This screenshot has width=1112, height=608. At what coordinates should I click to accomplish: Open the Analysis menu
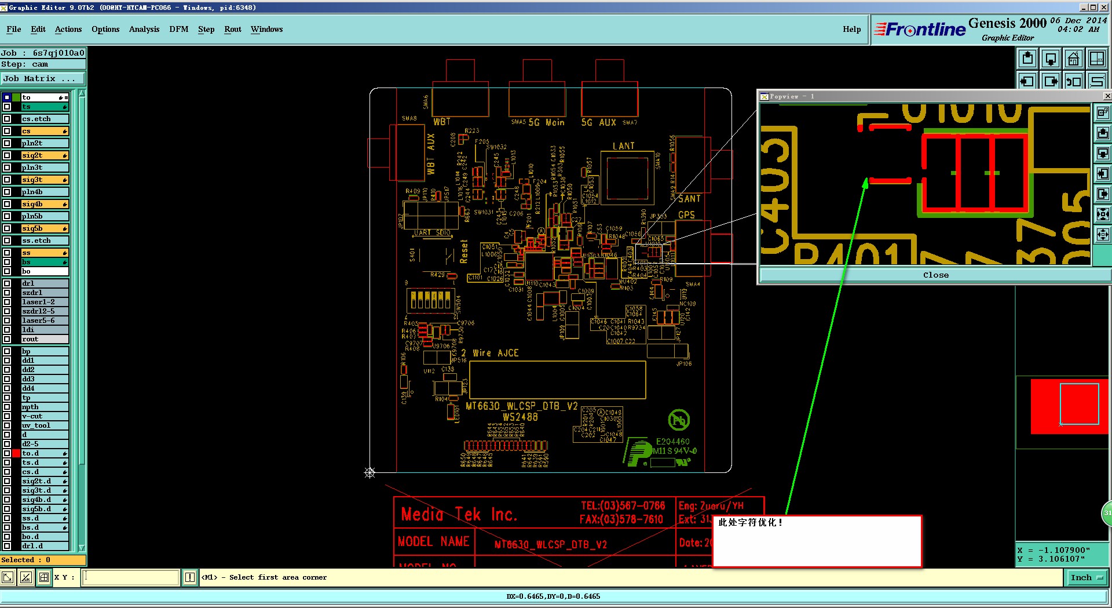tap(144, 29)
